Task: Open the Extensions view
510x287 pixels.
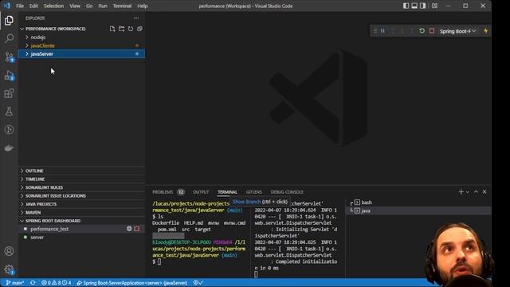Action: tap(9, 94)
